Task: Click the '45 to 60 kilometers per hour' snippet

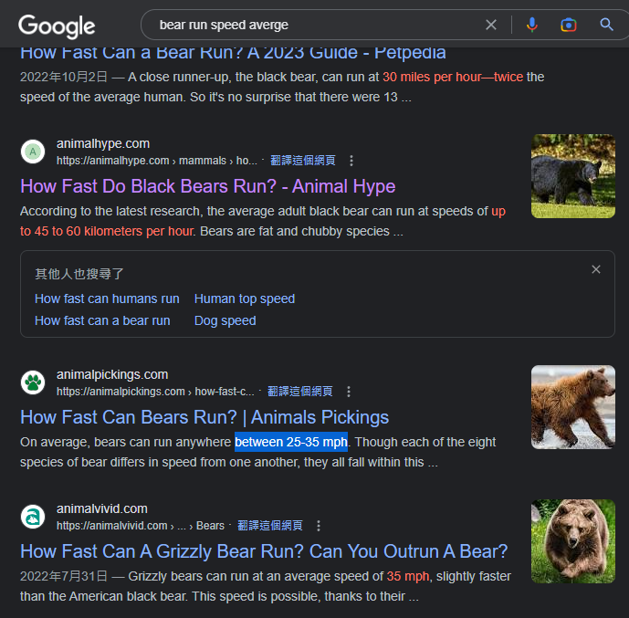Action: 113,231
